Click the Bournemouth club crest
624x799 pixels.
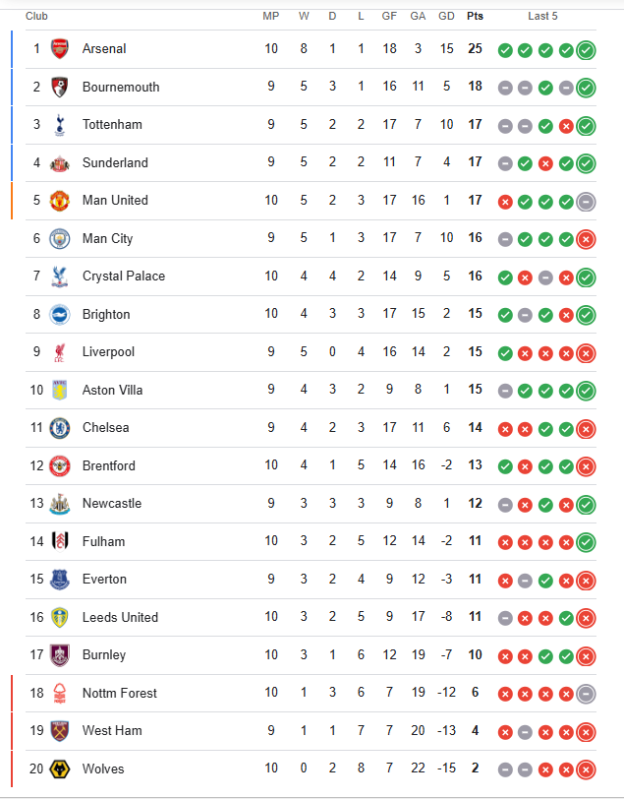(x=60, y=87)
